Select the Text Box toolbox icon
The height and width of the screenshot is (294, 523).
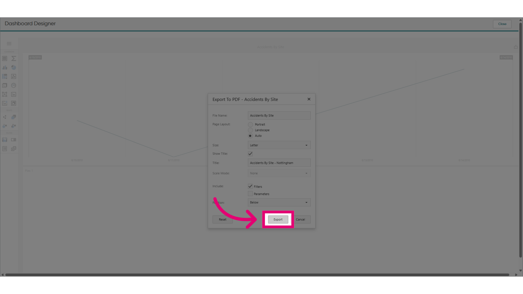click(x=5, y=94)
